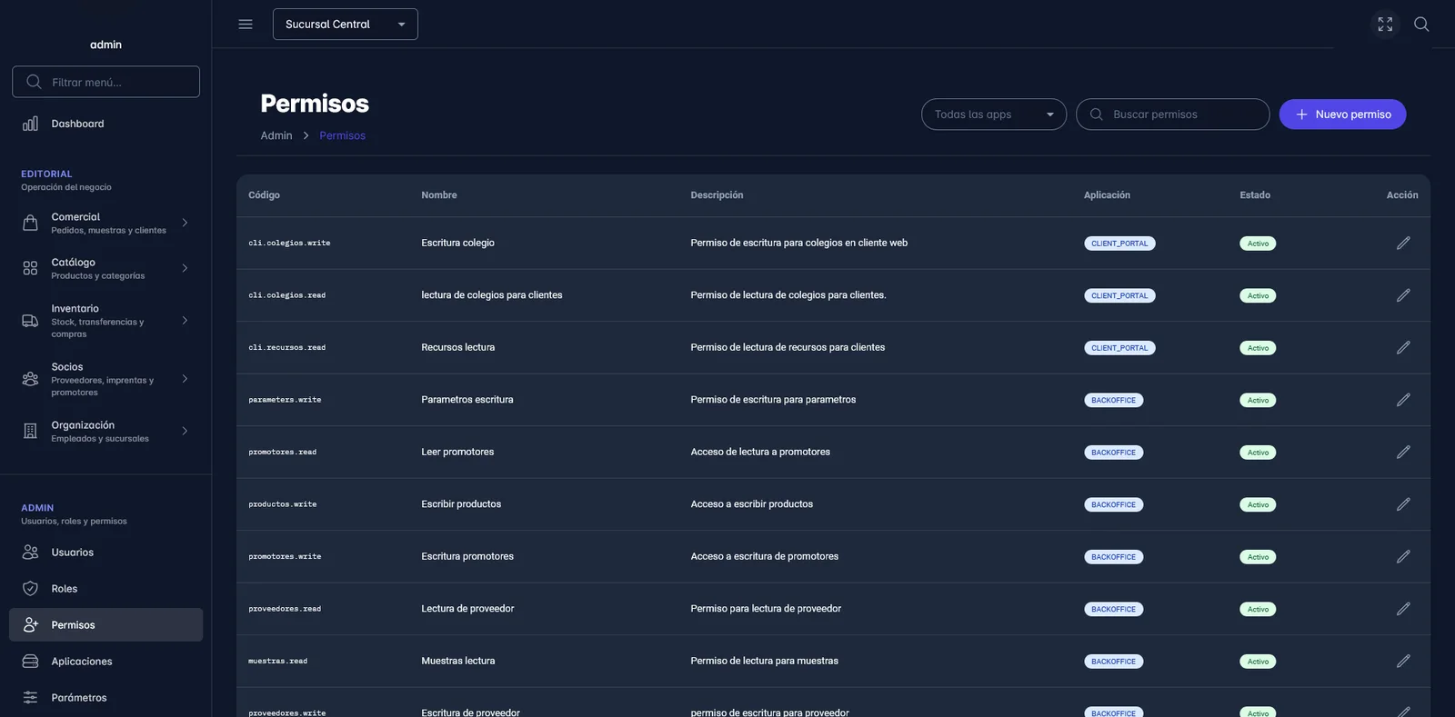Open Roles in the admin menu
This screenshot has width=1455, height=717.
(x=105, y=589)
